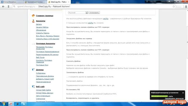This screenshot has width=188, height=106.
Task: Open the Аккаунты section link
Action: tap(41, 21)
